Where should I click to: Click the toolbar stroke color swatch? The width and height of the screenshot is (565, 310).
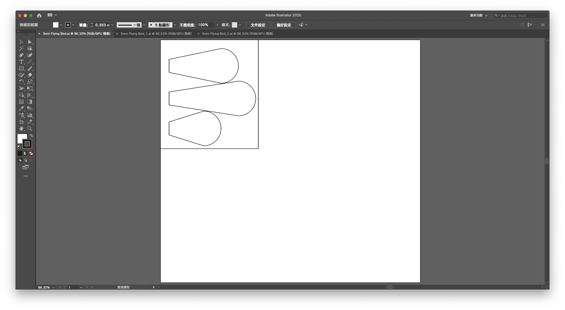tap(27, 144)
